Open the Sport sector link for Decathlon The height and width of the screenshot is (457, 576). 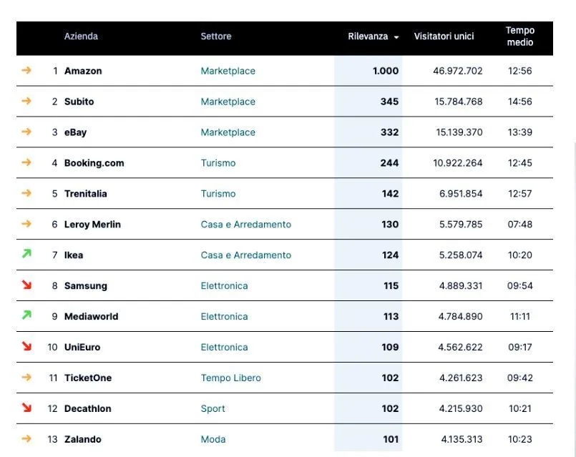click(213, 409)
